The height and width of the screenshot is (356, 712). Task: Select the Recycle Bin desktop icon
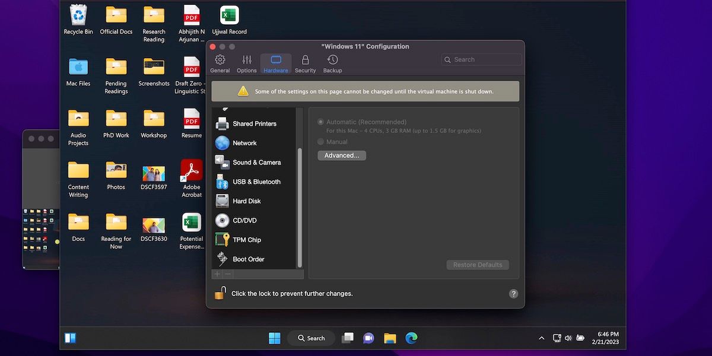click(x=78, y=20)
